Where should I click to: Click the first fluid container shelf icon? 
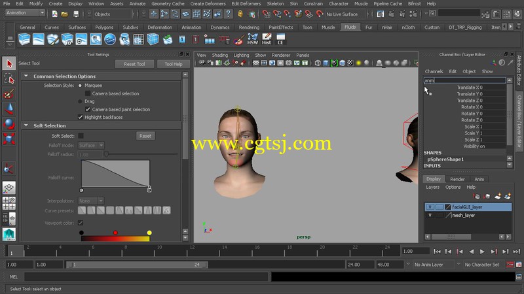click(x=24, y=39)
